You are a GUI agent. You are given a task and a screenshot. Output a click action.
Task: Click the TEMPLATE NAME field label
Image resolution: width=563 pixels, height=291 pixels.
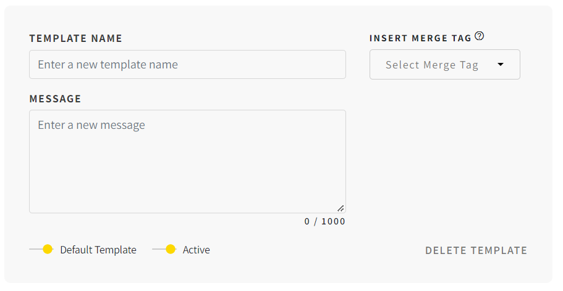76,38
